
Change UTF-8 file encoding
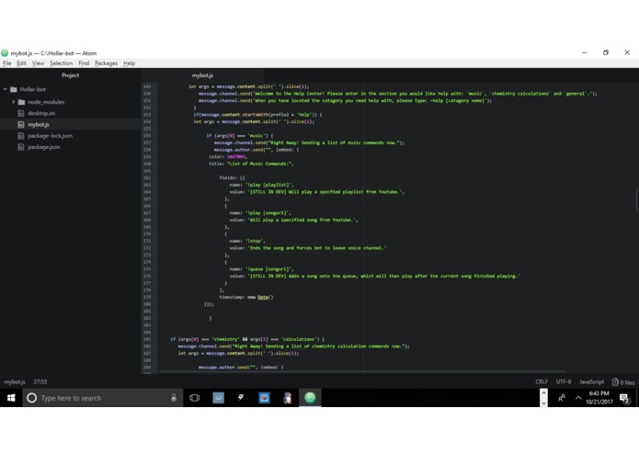coord(564,382)
